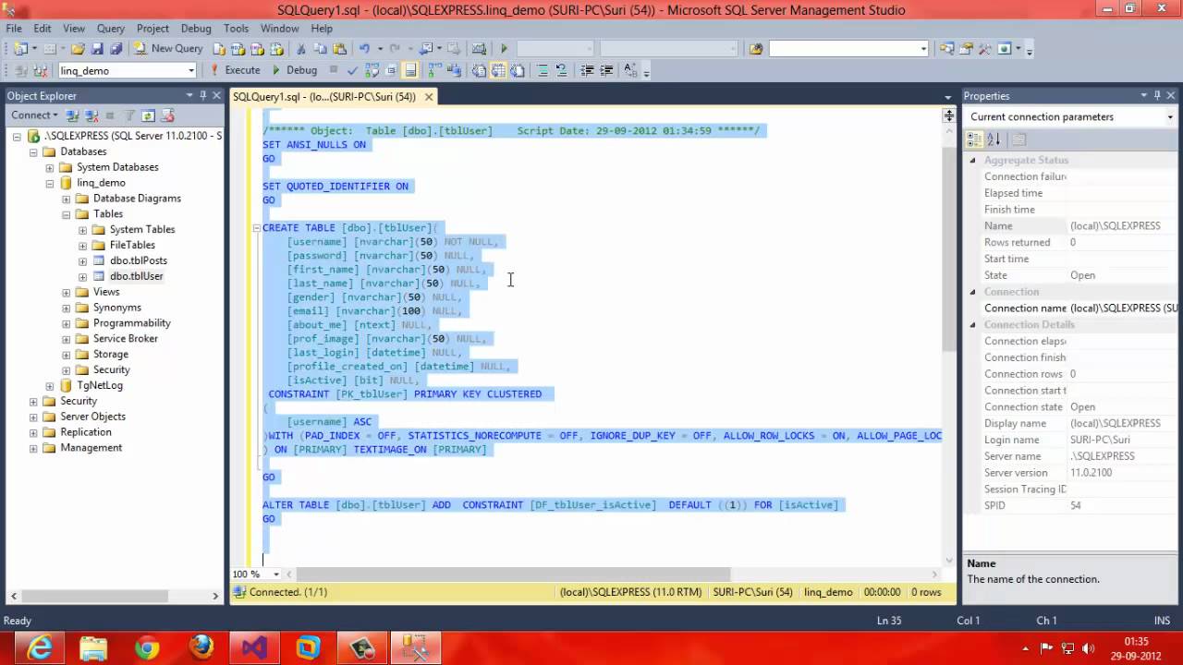Click the Change Connection icon
The height and width of the screenshot is (665, 1183).
pos(40,70)
